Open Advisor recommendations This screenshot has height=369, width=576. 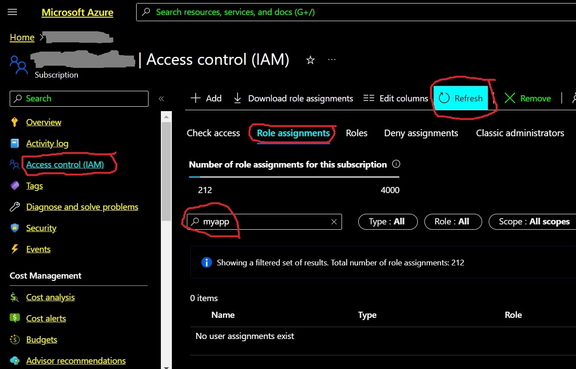76,361
